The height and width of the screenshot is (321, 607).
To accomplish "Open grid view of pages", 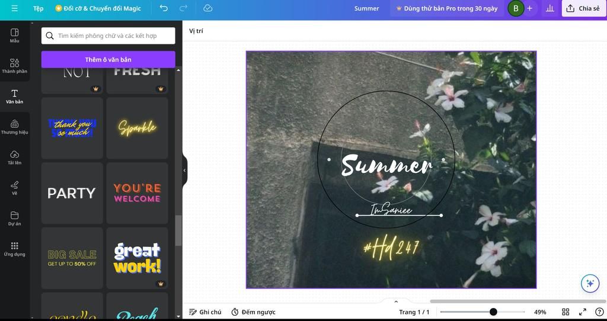I will (x=566, y=312).
